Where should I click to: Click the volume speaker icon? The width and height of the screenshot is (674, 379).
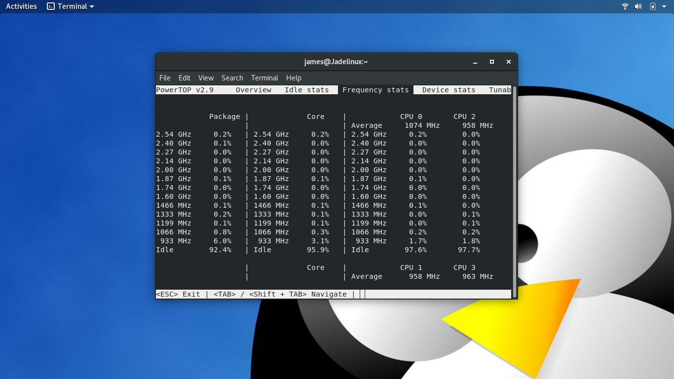pyautogui.click(x=638, y=6)
